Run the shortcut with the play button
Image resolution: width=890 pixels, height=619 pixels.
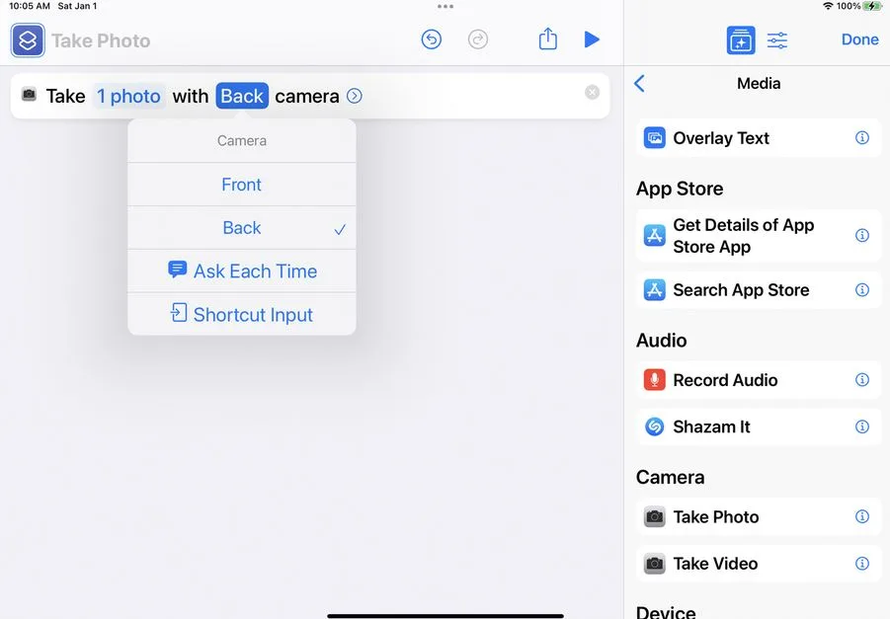[592, 39]
